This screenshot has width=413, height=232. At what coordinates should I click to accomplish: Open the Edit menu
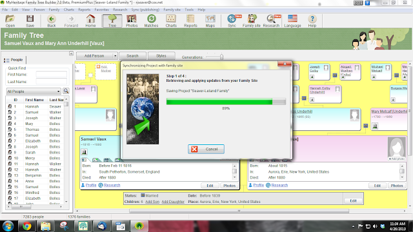point(15,10)
